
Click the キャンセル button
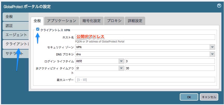tap(209, 97)
